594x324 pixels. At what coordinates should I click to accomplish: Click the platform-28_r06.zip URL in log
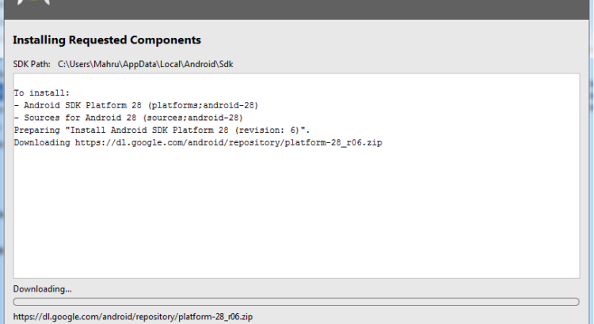tap(228, 143)
